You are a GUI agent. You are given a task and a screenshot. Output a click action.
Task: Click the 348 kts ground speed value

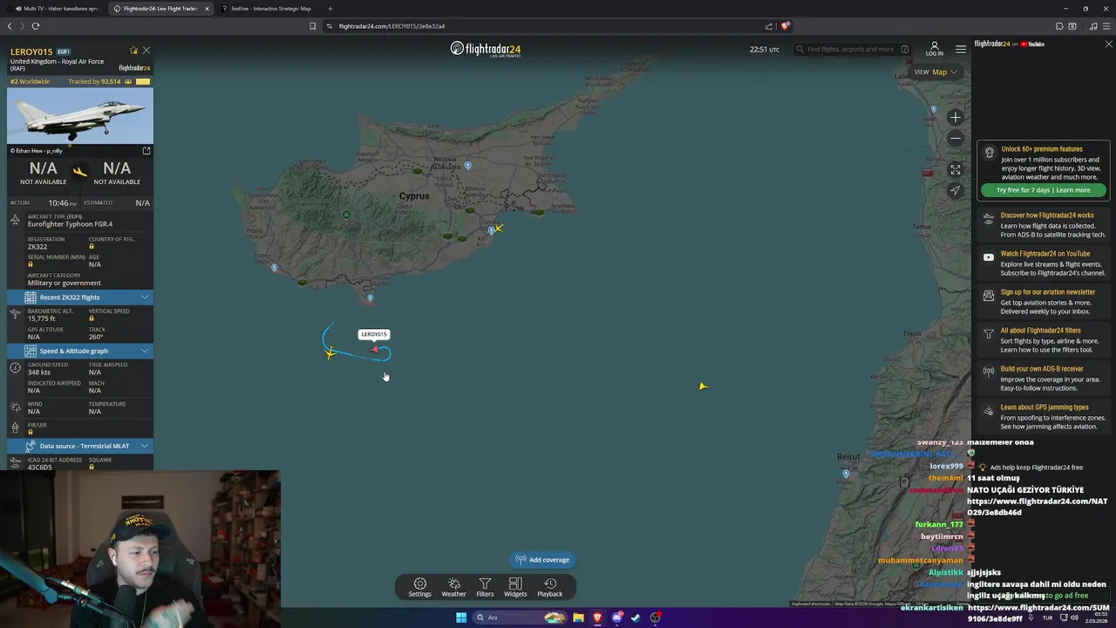pyautogui.click(x=38, y=372)
